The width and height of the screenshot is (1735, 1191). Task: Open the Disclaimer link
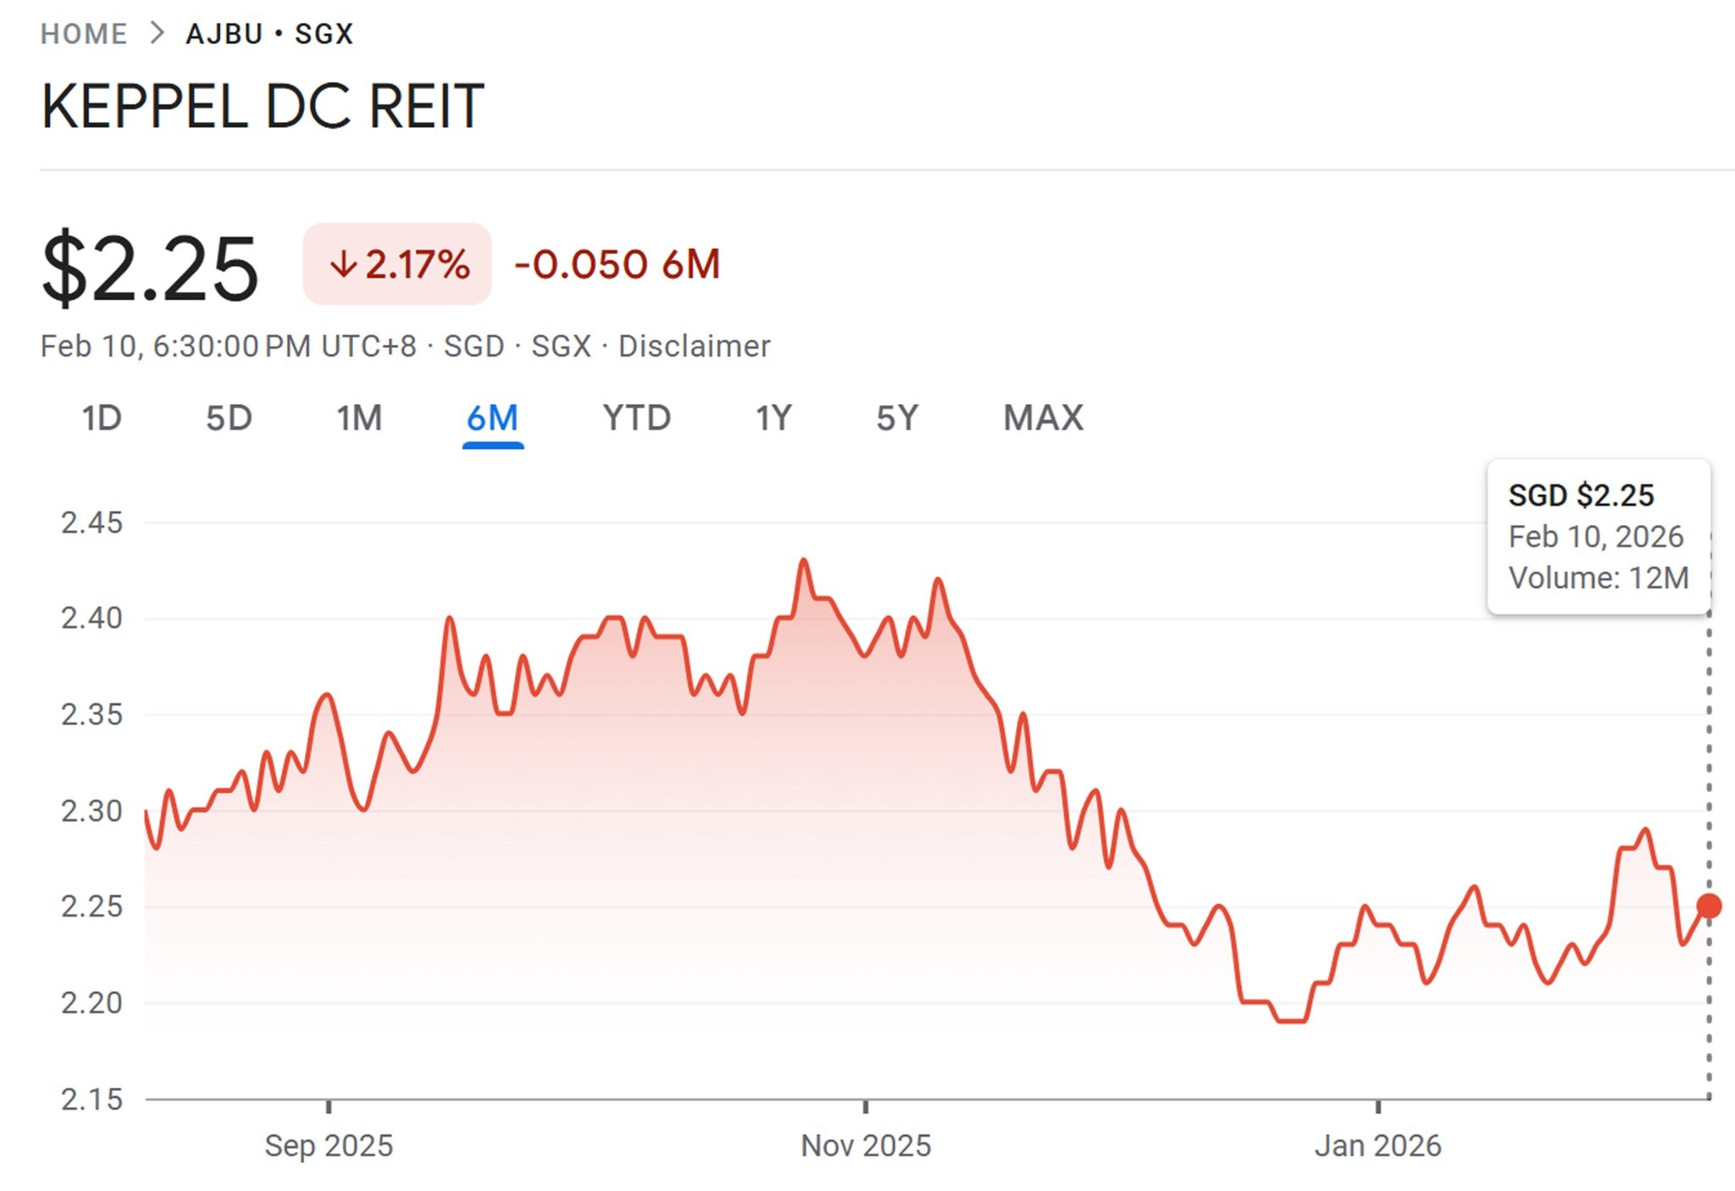click(694, 346)
